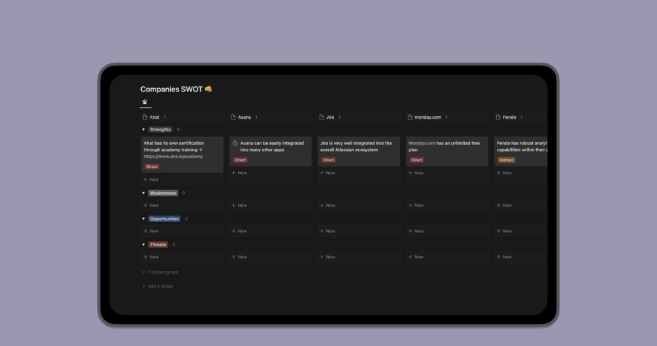
Task: Click the Aha! column page icon
Action: [x=145, y=117]
